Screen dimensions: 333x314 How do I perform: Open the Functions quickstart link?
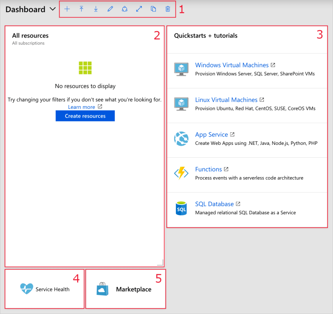(x=209, y=169)
